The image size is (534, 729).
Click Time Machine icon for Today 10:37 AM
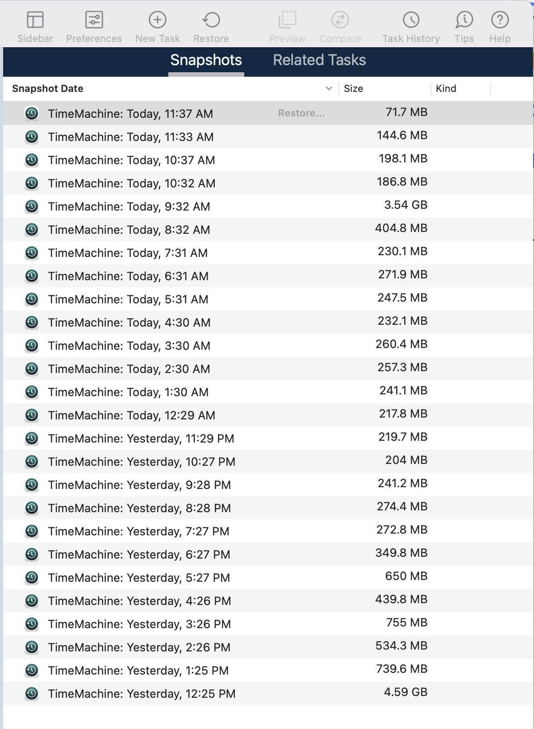point(32,160)
